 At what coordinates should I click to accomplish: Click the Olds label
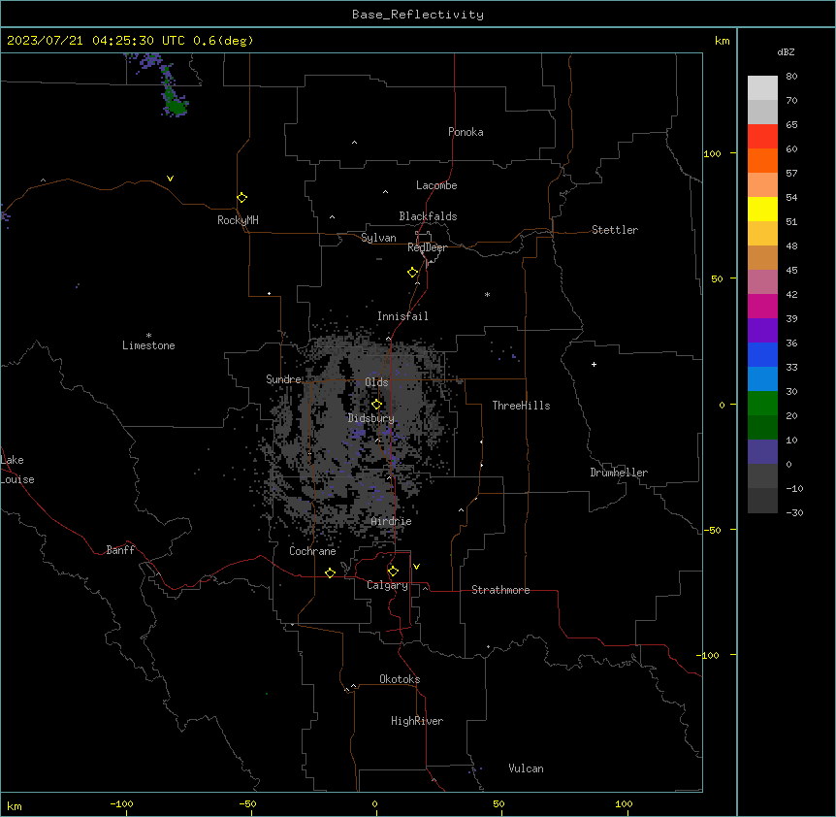(376, 382)
